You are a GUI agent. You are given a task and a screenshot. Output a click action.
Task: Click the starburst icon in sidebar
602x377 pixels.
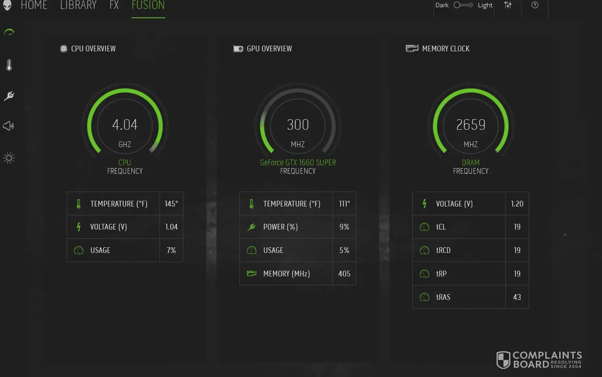pyautogui.click(x=9, y=158)
